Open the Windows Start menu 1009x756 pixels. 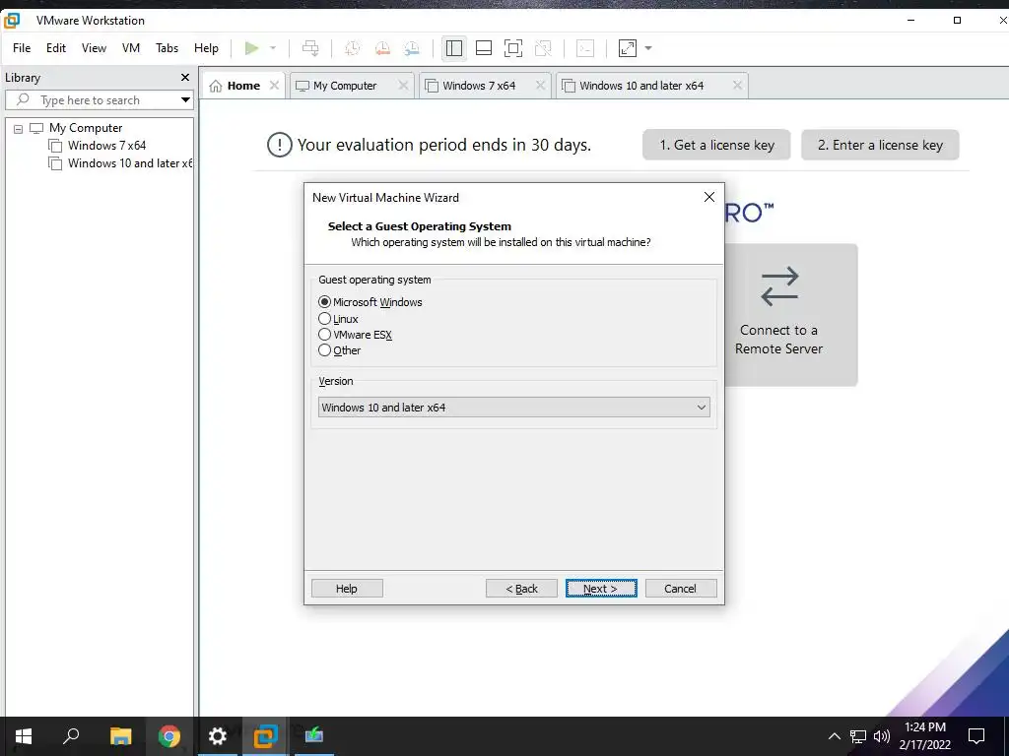click(24, 736)
